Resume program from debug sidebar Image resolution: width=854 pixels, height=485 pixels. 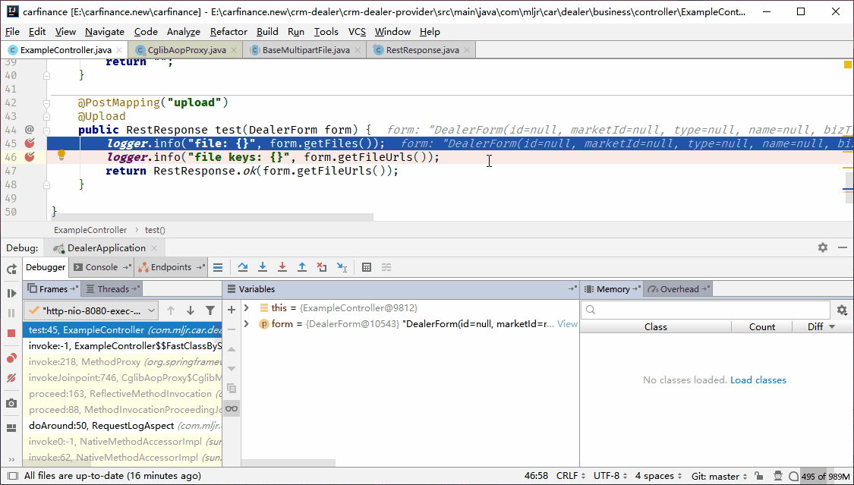pyautogui.click(x=11, y=293)
